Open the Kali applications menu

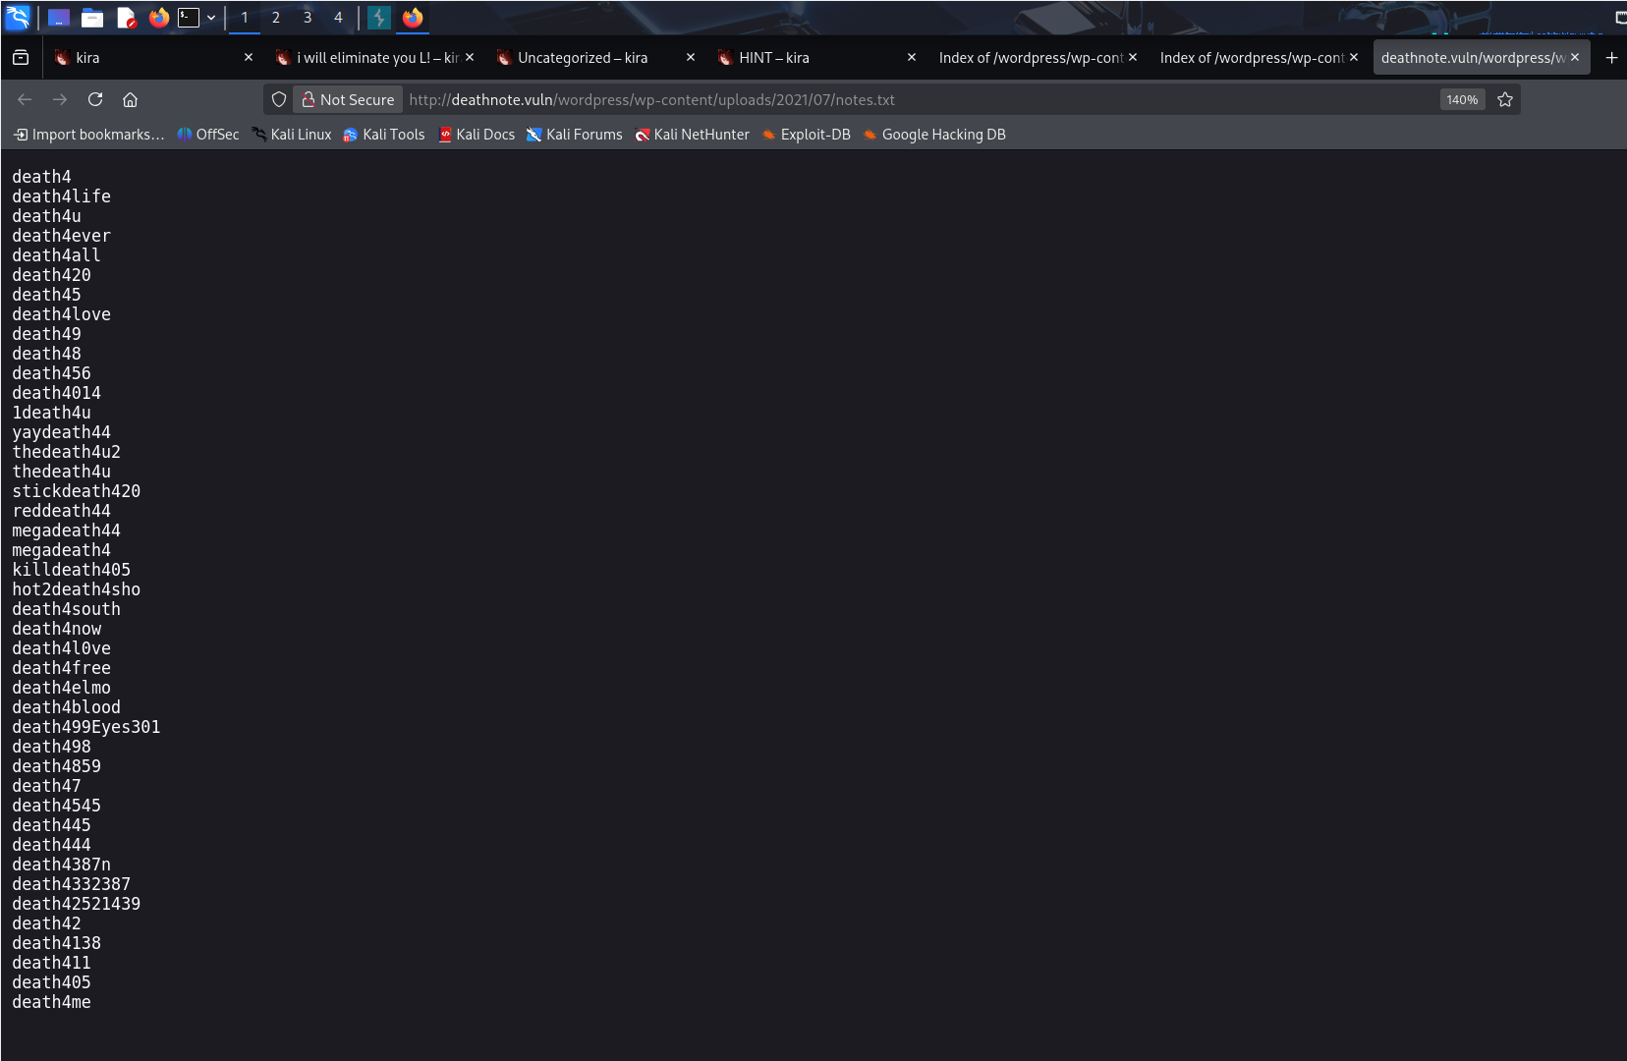click(18, 17)
